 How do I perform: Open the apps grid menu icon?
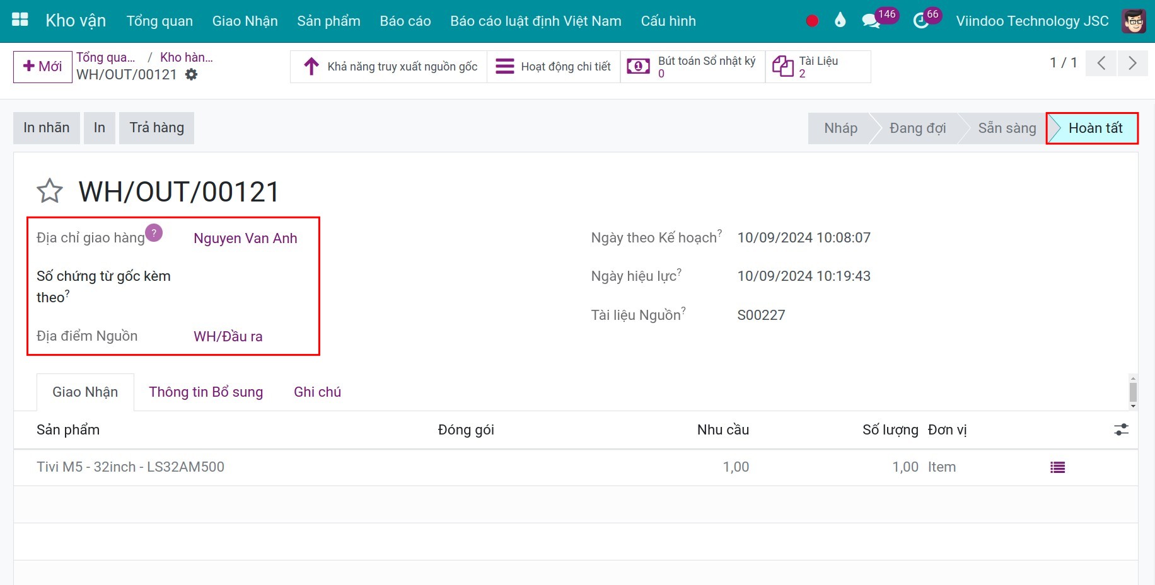[20, 20]
